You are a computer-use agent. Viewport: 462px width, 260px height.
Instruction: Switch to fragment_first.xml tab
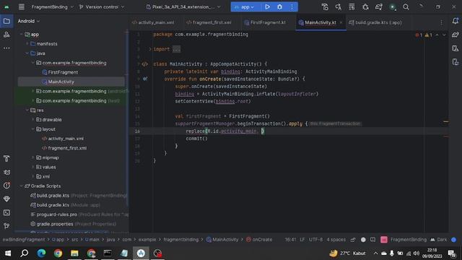[x=209, y=22]
